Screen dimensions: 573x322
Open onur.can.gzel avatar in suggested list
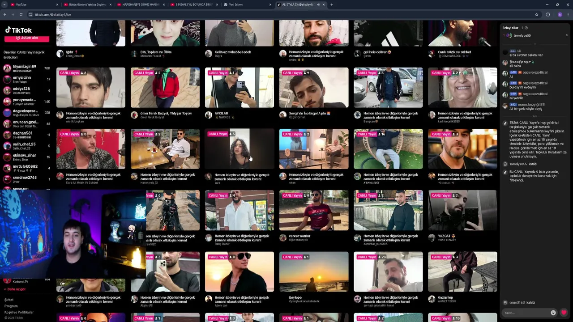pyautogui.click(x=7, y=124)
